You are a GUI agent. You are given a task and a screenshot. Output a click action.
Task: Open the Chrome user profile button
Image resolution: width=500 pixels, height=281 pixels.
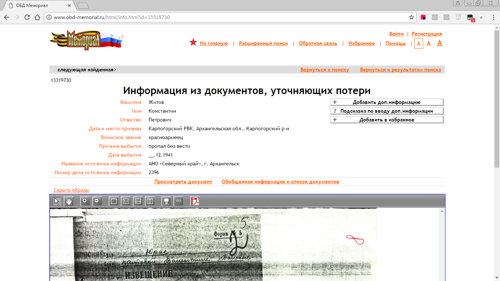click(458, 3)
